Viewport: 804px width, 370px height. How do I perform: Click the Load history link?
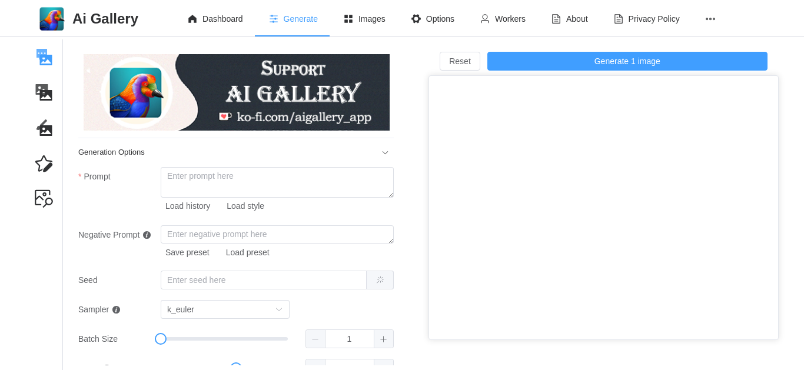tap(188, 206)
